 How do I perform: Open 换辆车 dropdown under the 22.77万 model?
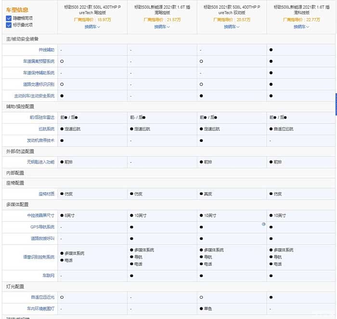tap(301, 27)
